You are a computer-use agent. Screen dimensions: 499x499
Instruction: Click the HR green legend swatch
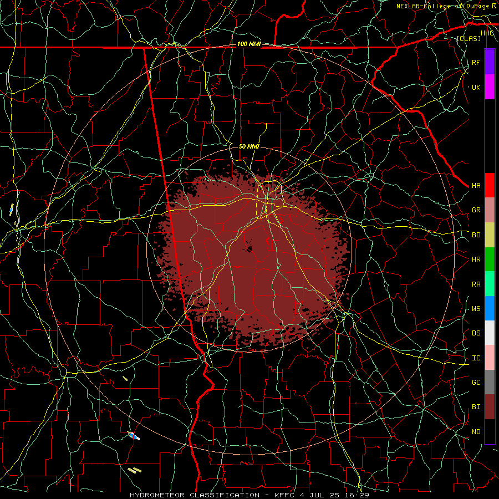tap(490, 259)
